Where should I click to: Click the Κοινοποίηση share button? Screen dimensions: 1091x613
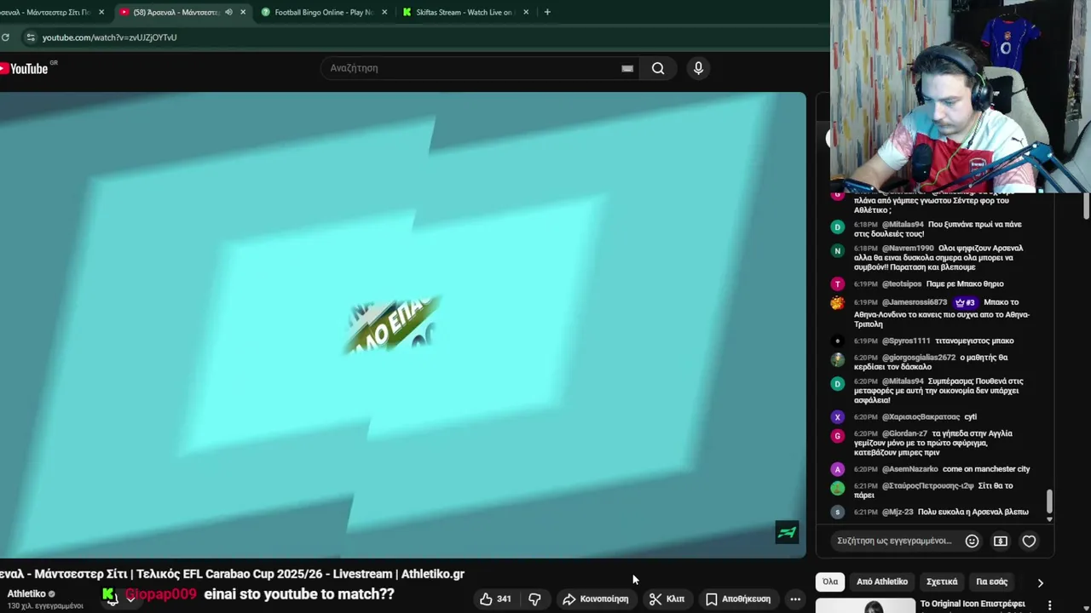pos(596,599)
